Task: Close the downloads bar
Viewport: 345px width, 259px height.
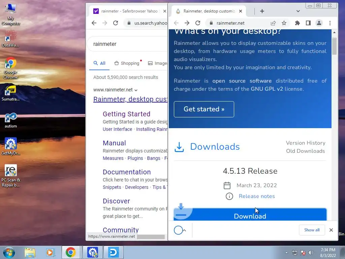Action: (x=331, y=230)
